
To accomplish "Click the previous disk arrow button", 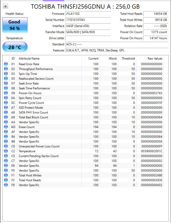I will click(5, 6).
